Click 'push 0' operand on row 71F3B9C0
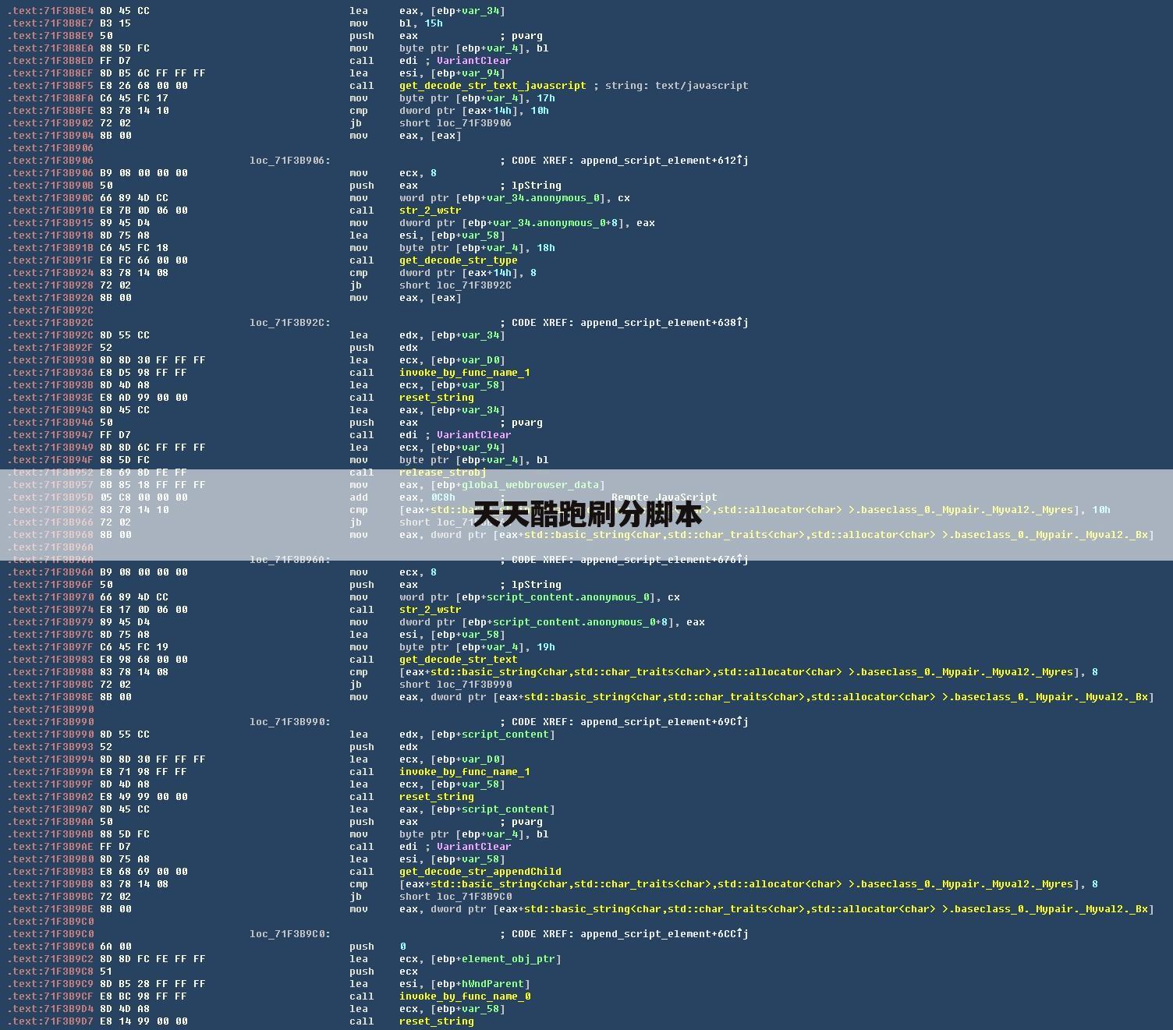 click(x=402, y=947)
